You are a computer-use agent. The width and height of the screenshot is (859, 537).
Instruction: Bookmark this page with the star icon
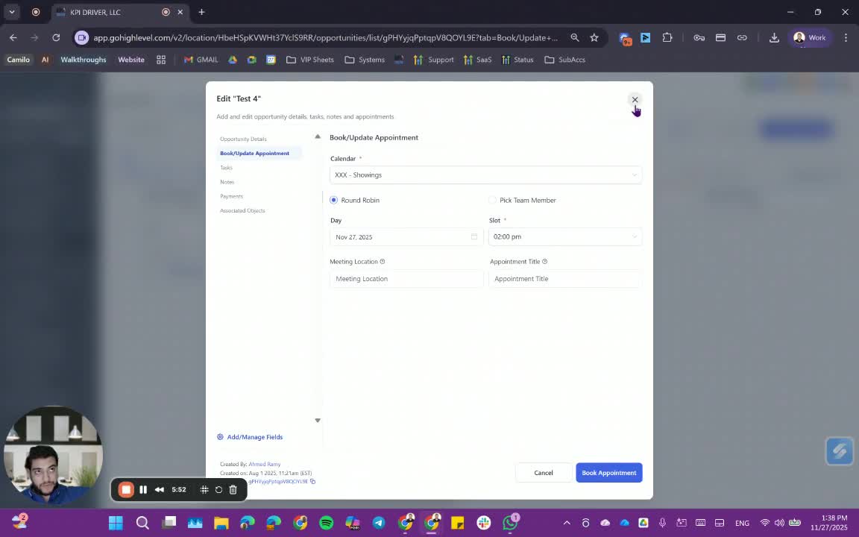[x=594, y=37]
